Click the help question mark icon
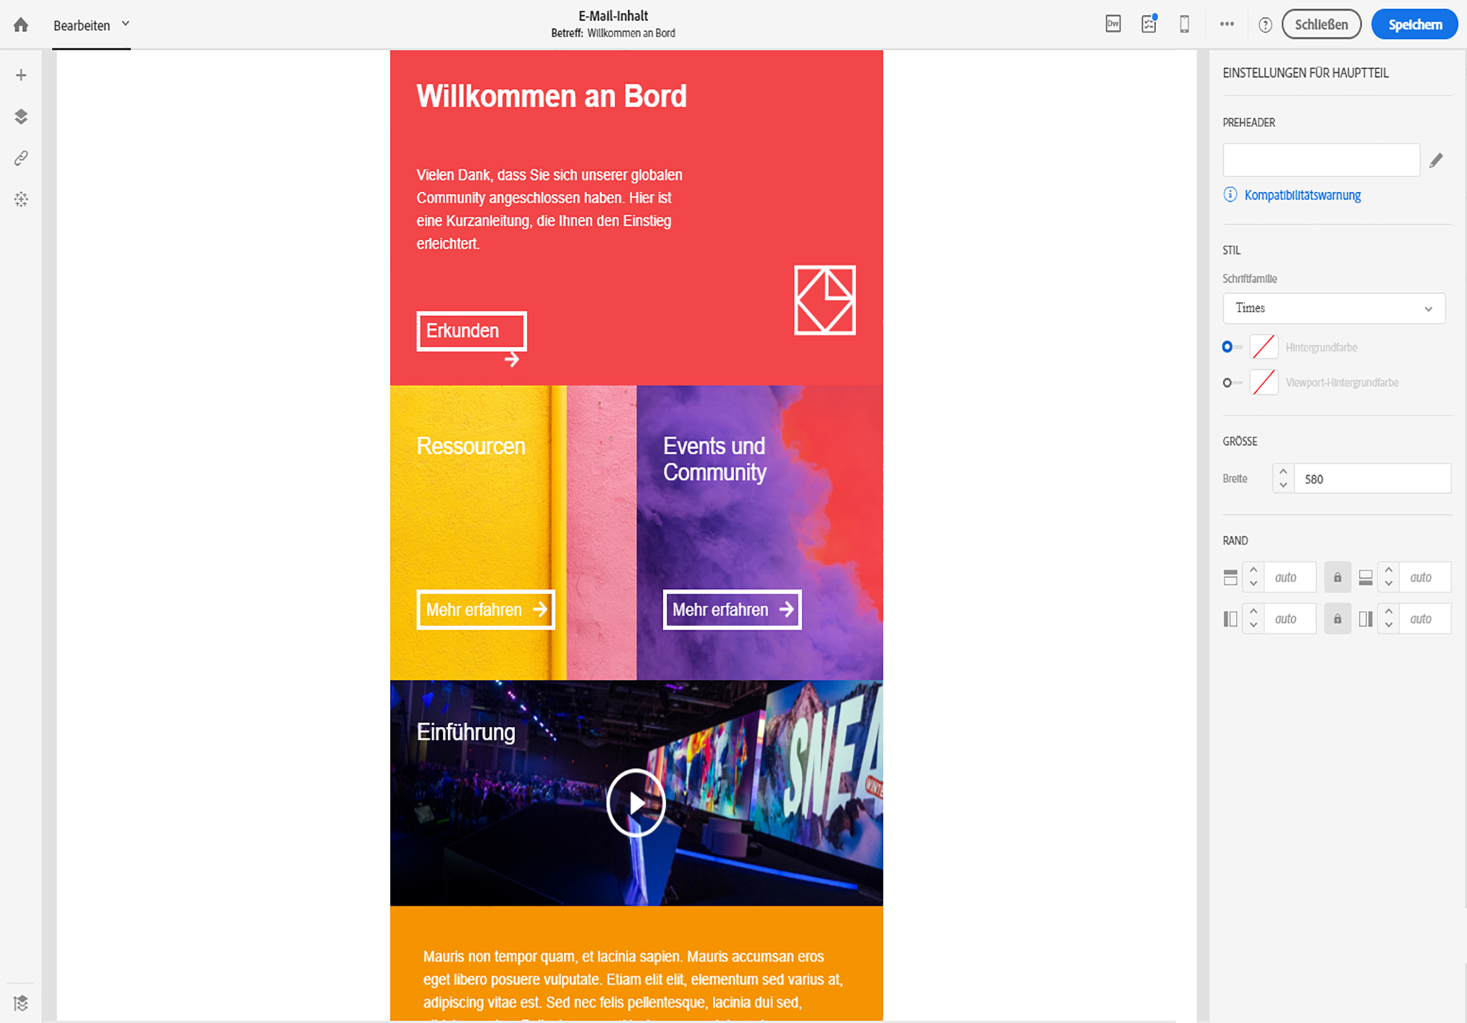Screen dimensions: 1467x1023 [x=1264, y=25]
